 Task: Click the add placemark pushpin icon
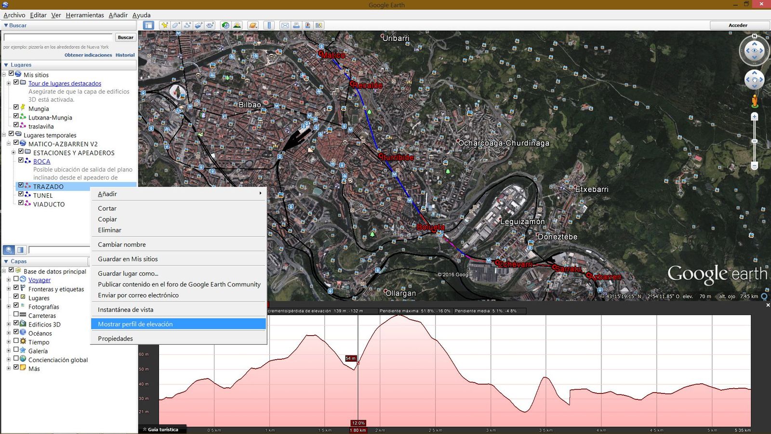[165, 25]
